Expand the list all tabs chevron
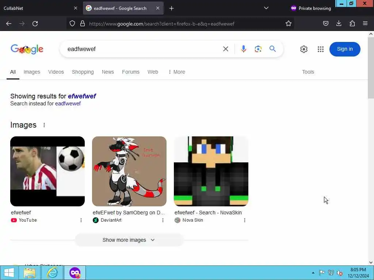Image resolution: width=374 pixels, height=280 pixels. (266, 8)
